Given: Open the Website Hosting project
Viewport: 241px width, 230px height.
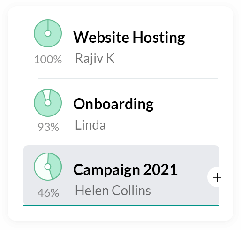Looking at the screenshot, I should (129, 37).
